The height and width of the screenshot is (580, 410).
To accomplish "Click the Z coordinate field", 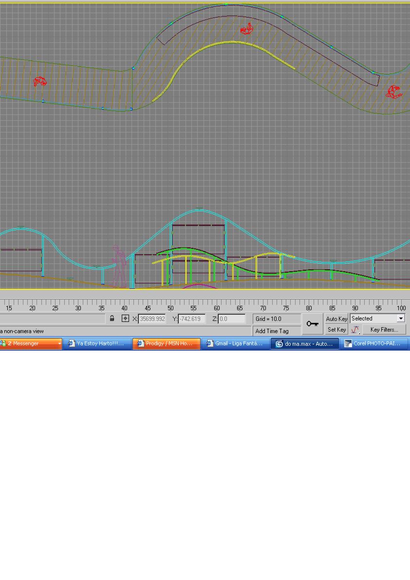I will pos(232,319).
